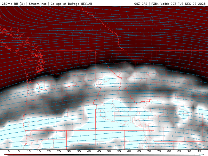Select the "55" value on the legend
Image resolution: width=208 pixels, height=156 pixels.
pos(119,151)
